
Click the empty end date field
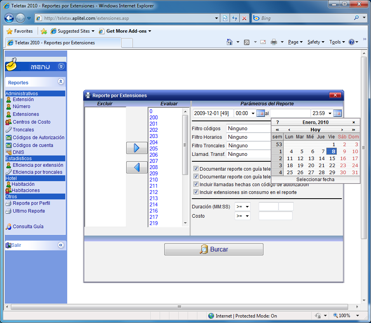tap(290, 113)
